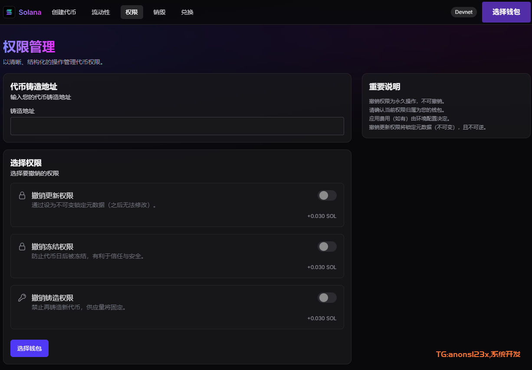The image size is (532, 370).
Task: Click lock icon beside 撤销冻结权限
Action: coord(22,247)
